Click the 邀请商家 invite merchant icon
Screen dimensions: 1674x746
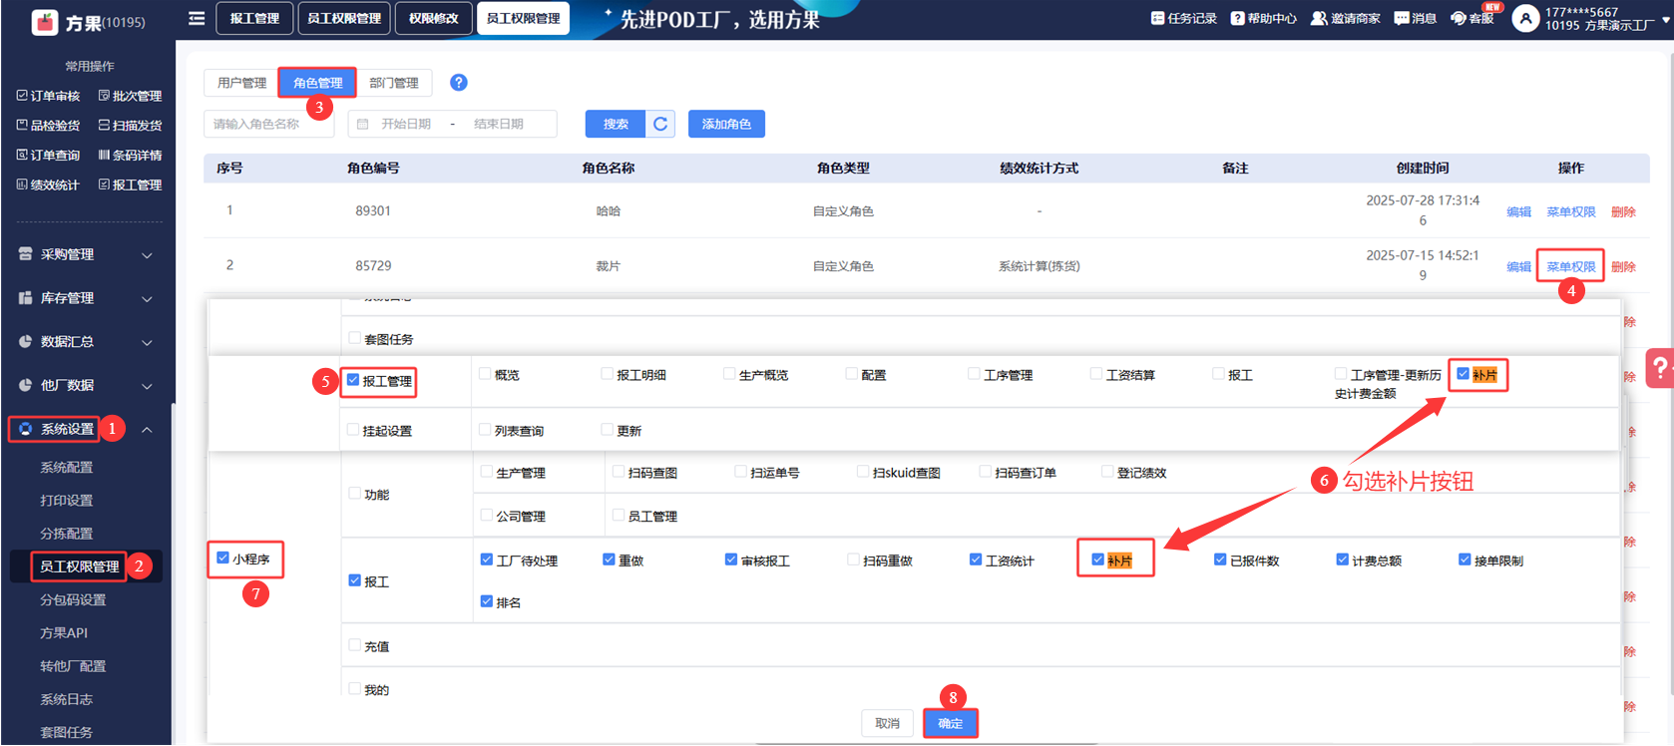click(1319, 18)
